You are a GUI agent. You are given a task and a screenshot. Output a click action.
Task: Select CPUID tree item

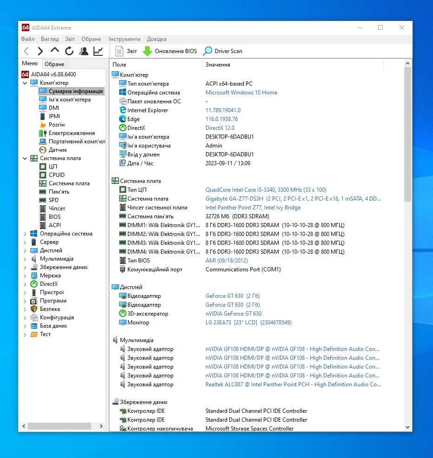click(56, 175)
